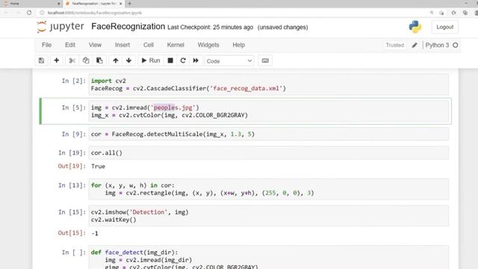Image resolution: width=478 pixels, height=269 pixels.
Task: Click the Logout button
Action: click(x=445, y=27)
